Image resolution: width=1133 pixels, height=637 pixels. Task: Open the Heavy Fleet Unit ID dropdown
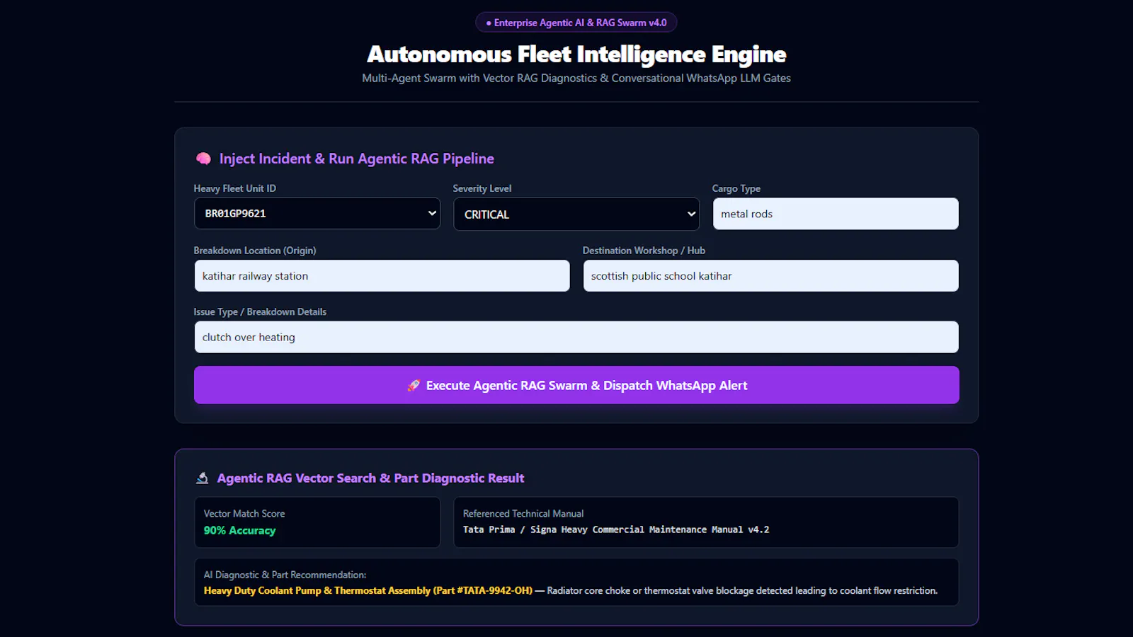tap(317, 213)
